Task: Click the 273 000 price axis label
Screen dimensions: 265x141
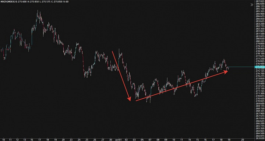Action: 260,84
